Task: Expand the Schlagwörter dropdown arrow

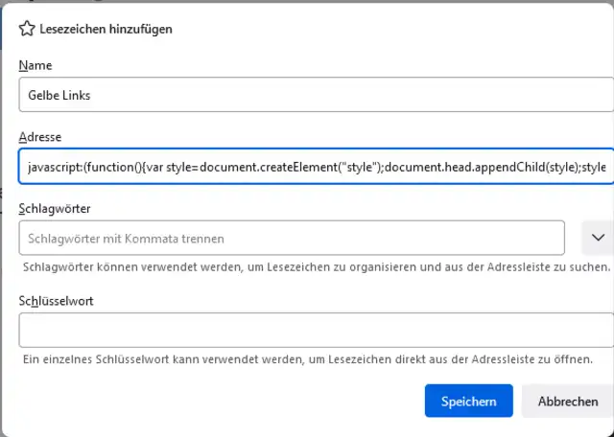Action: click(598, 237)
